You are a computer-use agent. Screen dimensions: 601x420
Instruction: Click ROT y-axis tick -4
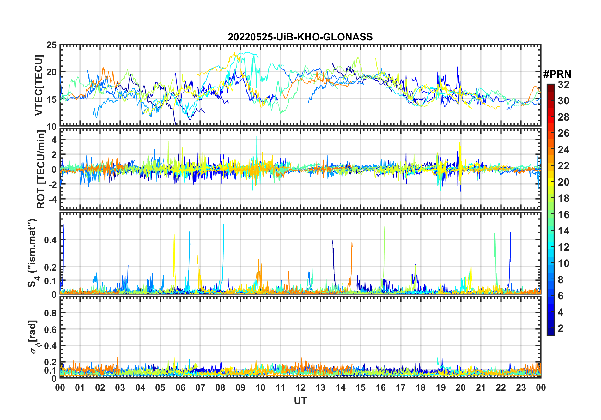[x=53, y=199]
